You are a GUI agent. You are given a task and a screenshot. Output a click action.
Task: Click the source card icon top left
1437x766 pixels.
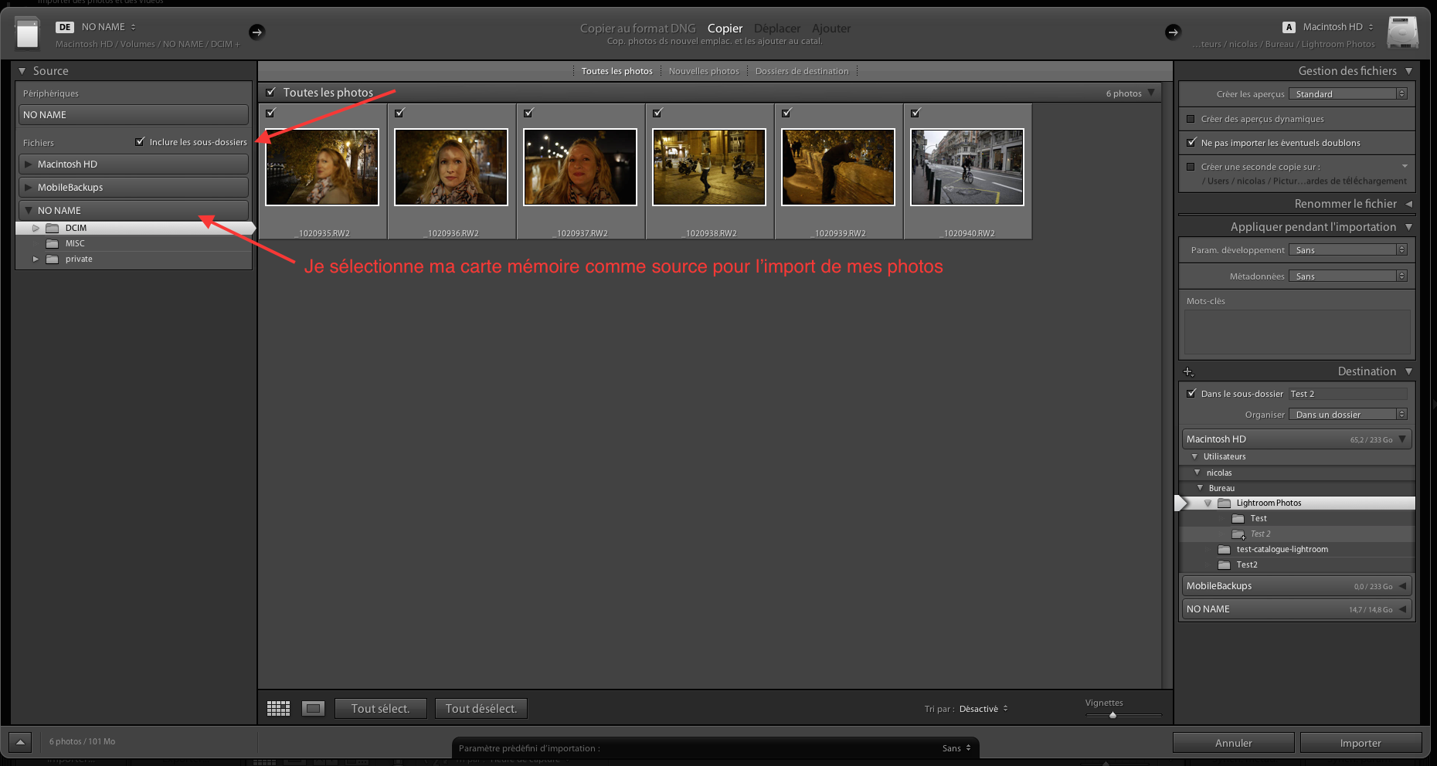click(x=28, y=32)
